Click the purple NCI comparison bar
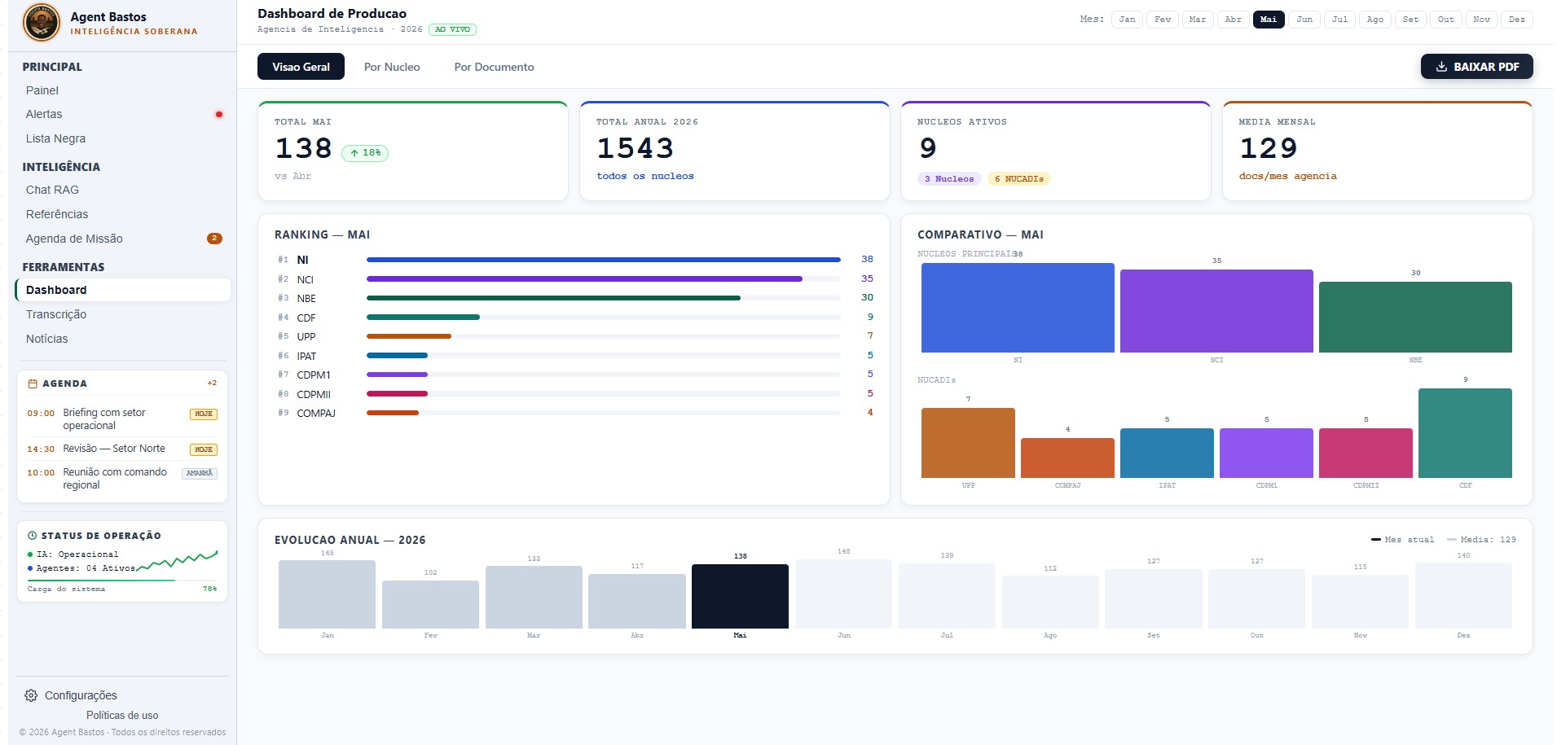The height and width of the screenshot is (745, 1557). click(x=1216, y=311)
